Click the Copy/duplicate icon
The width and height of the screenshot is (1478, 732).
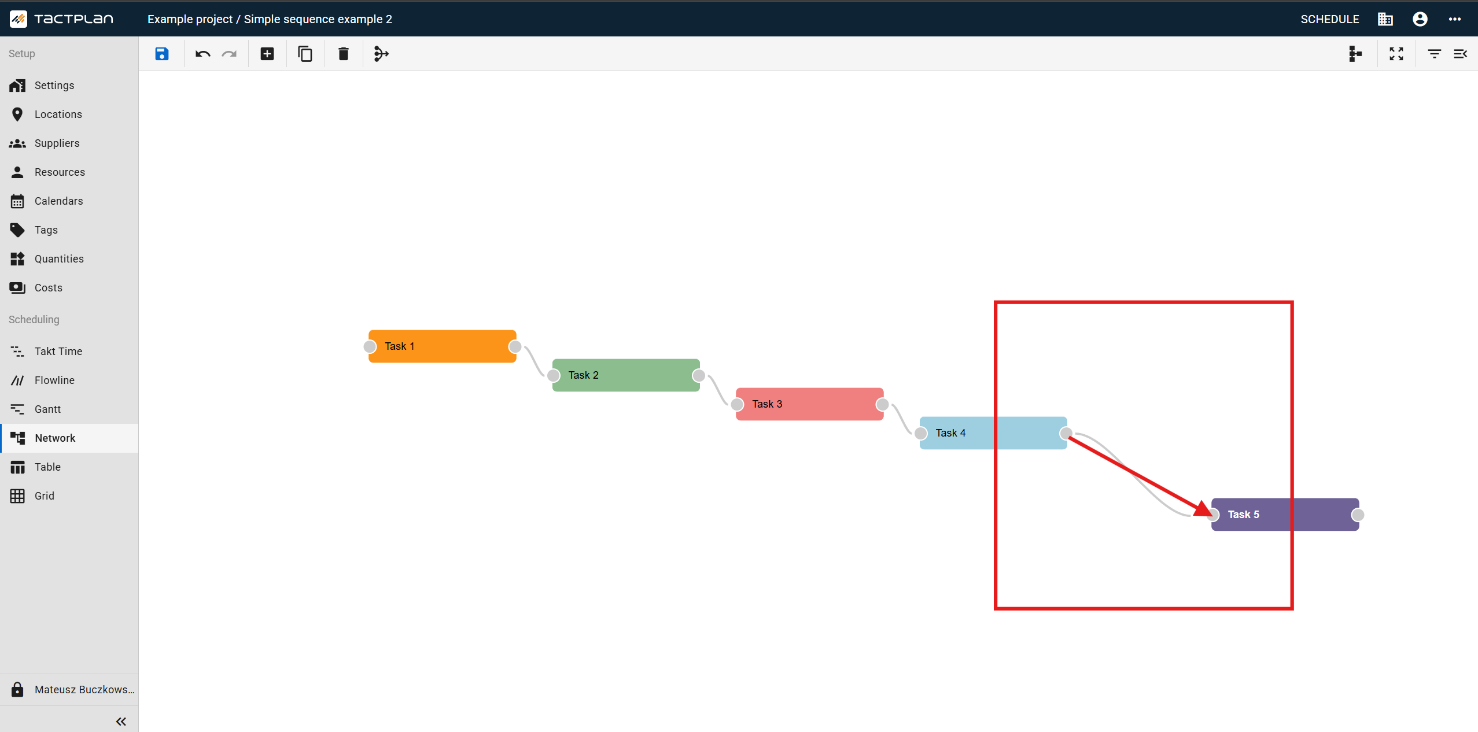point(305,54)
